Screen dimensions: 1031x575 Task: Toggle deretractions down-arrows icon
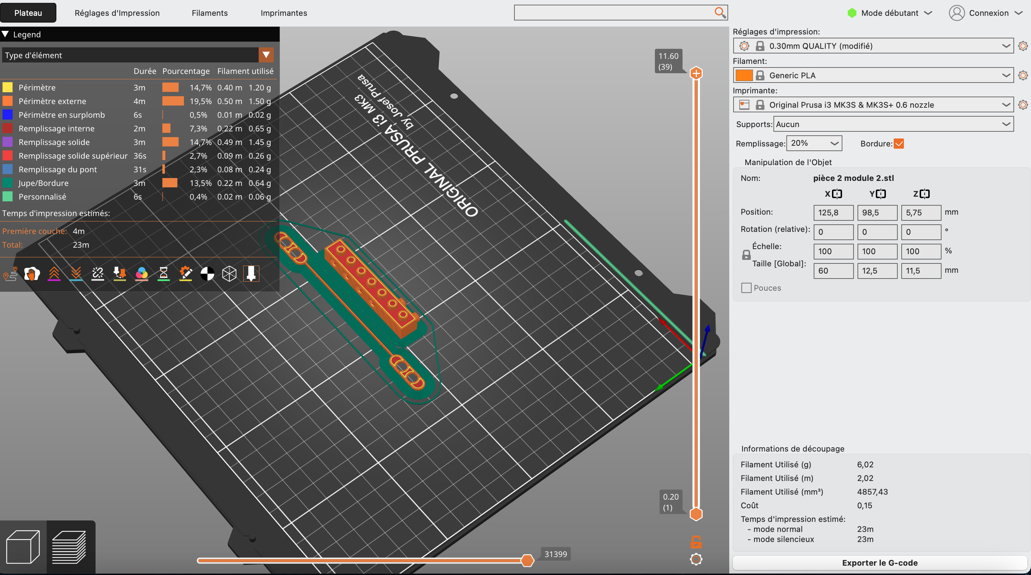pos(76,274)
